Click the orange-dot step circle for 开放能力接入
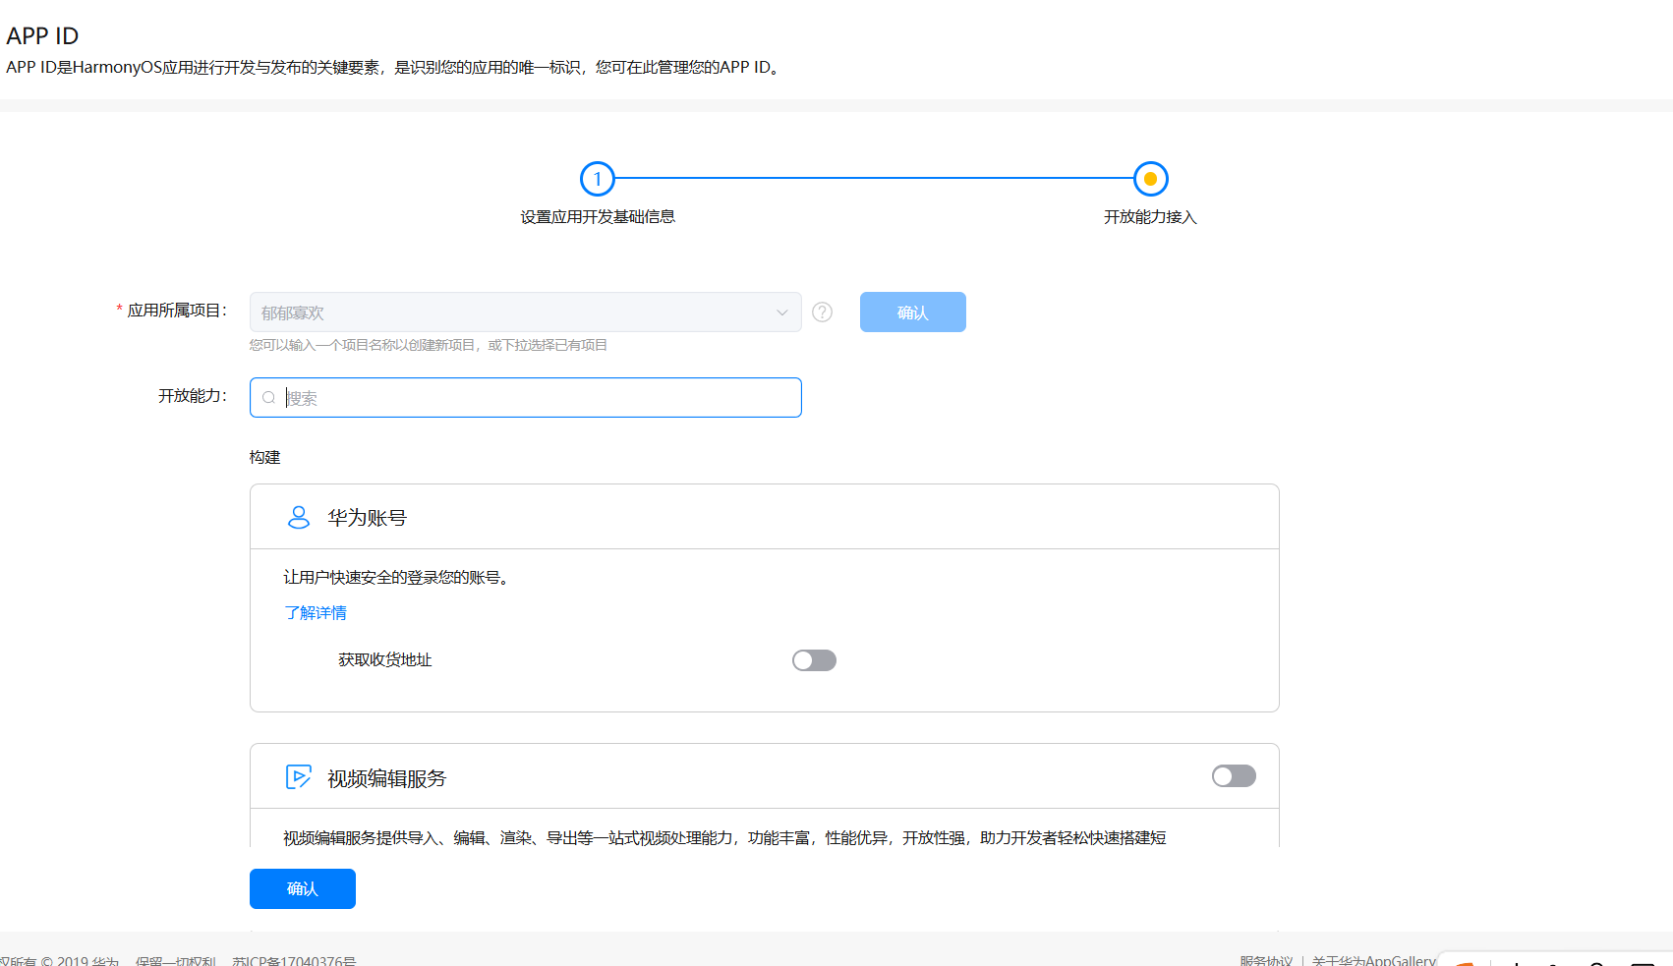This screenshot has width=1673, height=966. click(1150, 179)
